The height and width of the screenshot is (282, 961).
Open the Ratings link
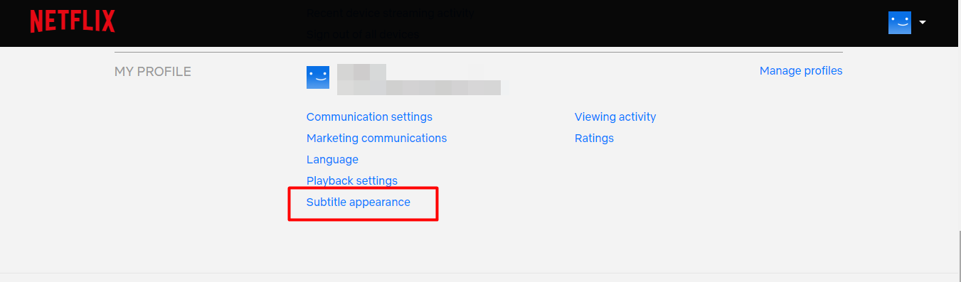coord(594,138)
